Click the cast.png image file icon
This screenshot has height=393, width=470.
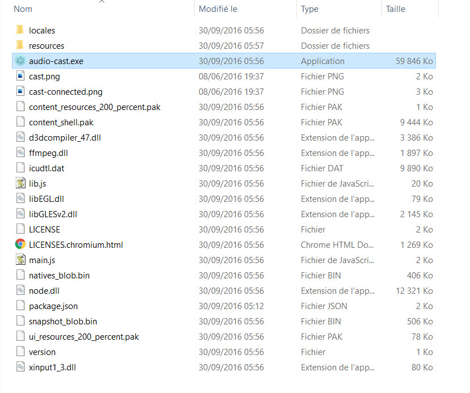(x=20, y=76)
